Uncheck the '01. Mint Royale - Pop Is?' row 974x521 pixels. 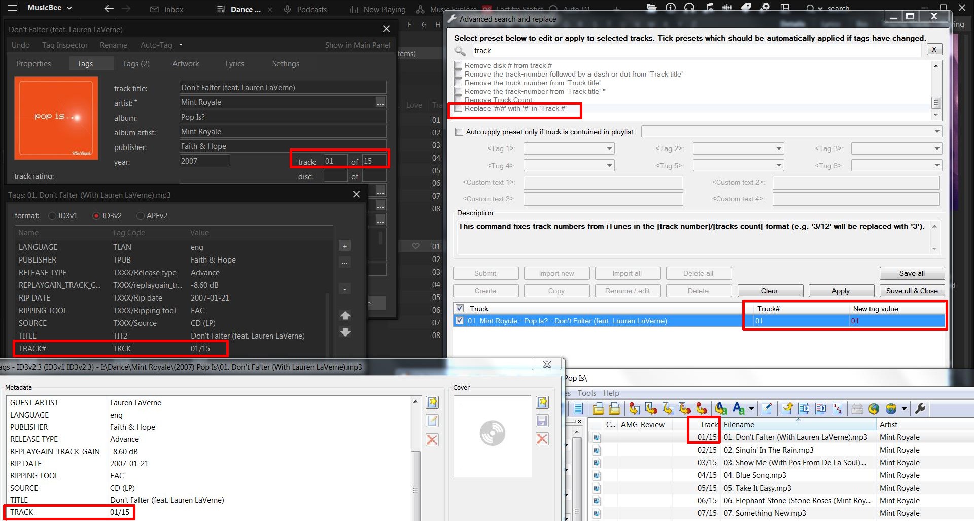coord(460,320)
